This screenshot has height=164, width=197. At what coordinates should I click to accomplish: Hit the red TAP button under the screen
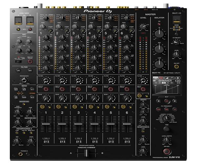[166, 101]
